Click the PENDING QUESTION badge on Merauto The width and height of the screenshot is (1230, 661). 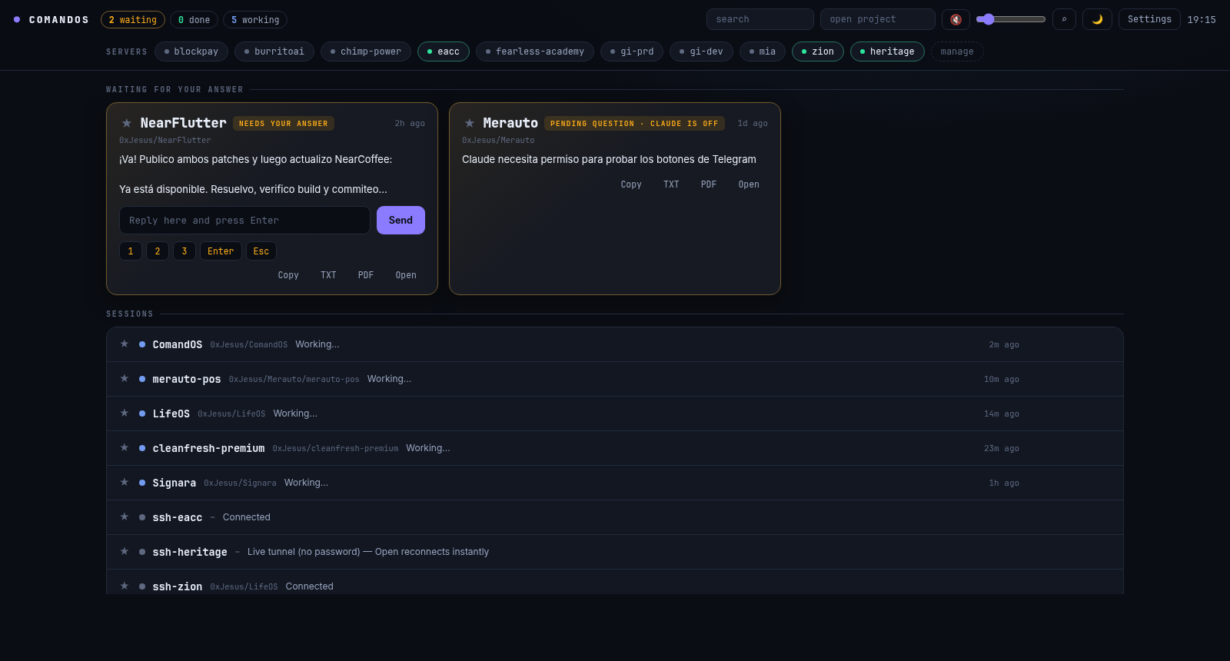[634, 124]
